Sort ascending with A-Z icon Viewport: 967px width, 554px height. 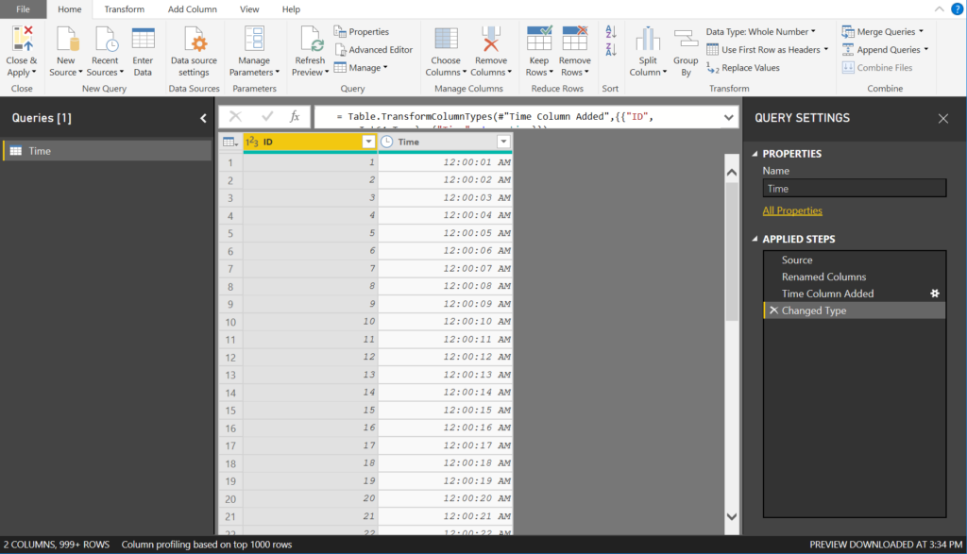pos(611,32)
